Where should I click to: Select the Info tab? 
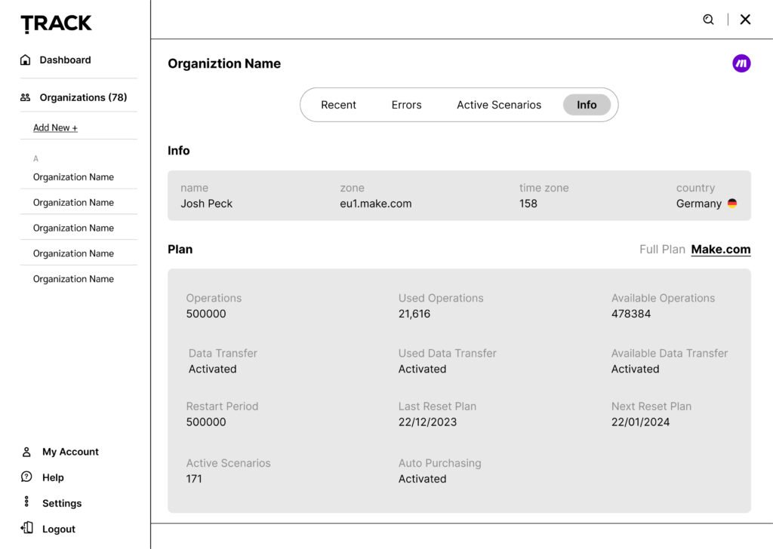587,105
